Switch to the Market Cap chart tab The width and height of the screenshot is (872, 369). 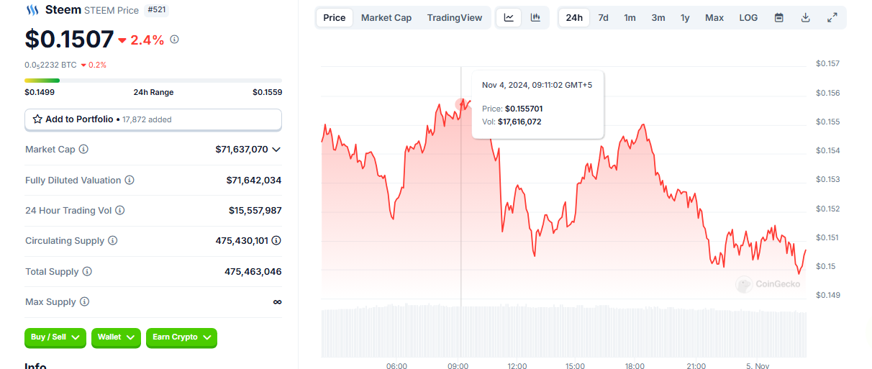(x=386, y=17)
